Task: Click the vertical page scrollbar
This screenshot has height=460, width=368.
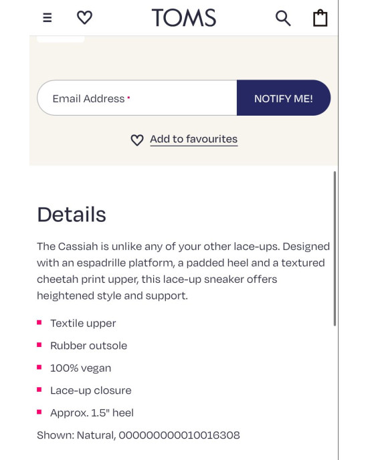Action: point(335,249)
